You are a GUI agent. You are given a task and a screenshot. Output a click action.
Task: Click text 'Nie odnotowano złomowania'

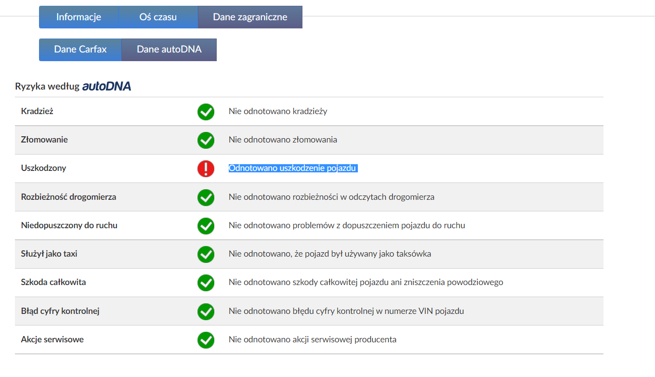pyautogui.click(x=283, y=140)
